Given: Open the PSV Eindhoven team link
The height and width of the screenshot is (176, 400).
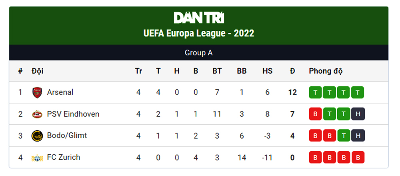Looking at the screenshot, I should [x=73, y=114].
